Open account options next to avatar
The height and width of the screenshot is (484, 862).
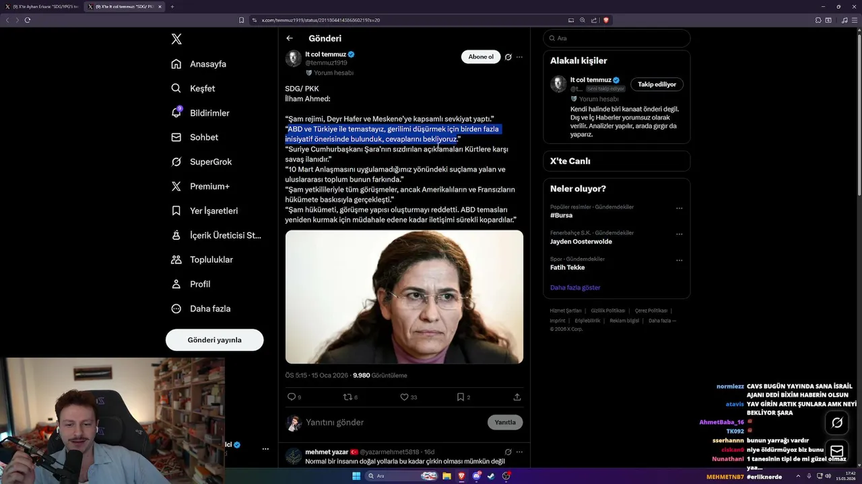(265, 448)
